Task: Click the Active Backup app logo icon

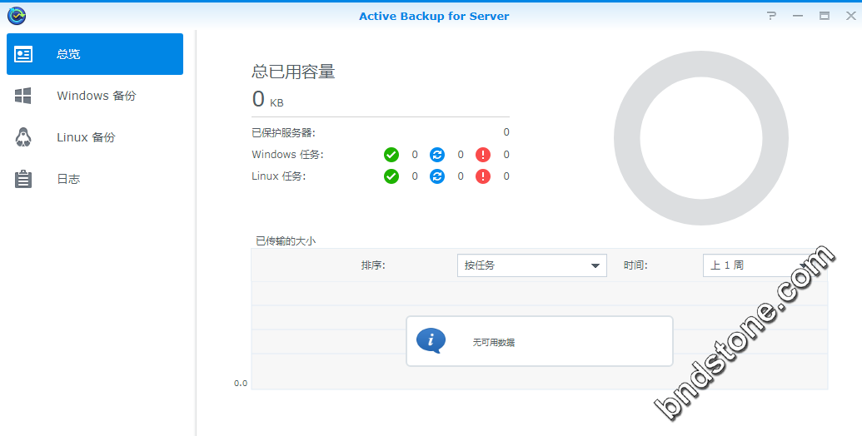Action: tap(17, 16)
